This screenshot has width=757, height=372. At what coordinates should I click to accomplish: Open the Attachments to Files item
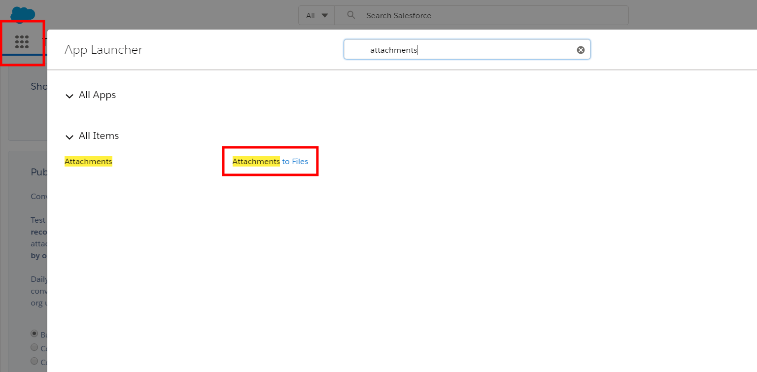pyautogui.click(x=270, y=161)
